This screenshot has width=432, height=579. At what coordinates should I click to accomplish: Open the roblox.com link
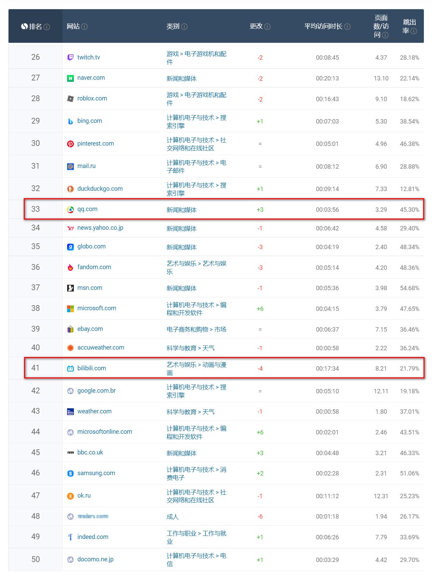coord(92,98)
